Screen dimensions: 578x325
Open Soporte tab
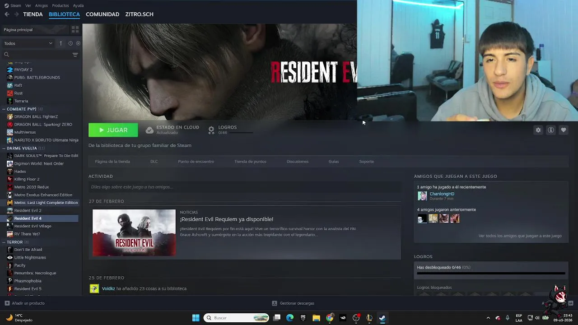(x=366, y=162)
